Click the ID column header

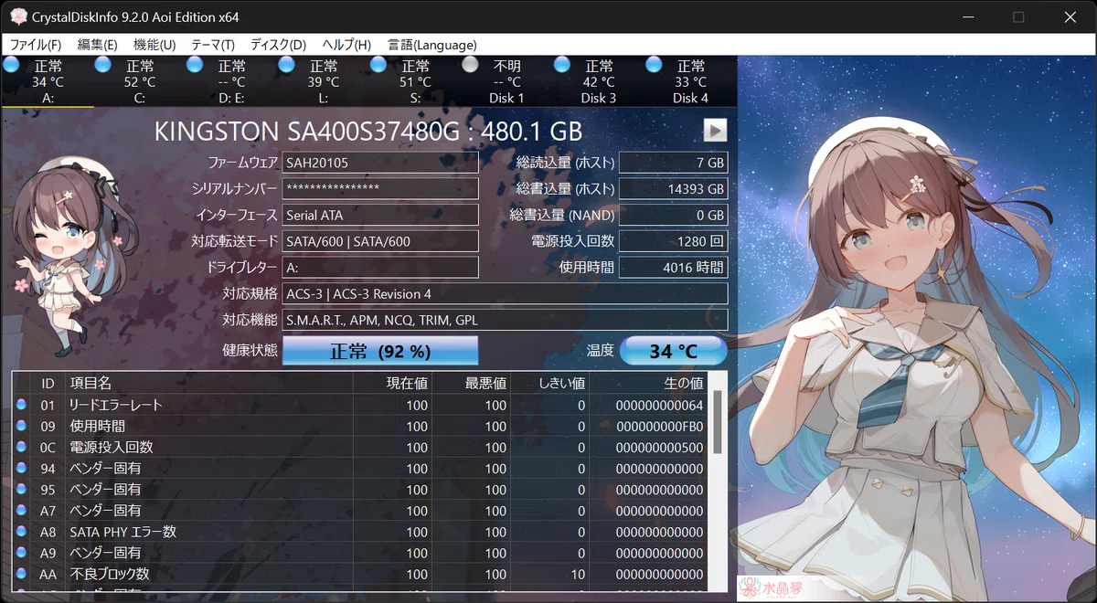[x=48, y=383]
